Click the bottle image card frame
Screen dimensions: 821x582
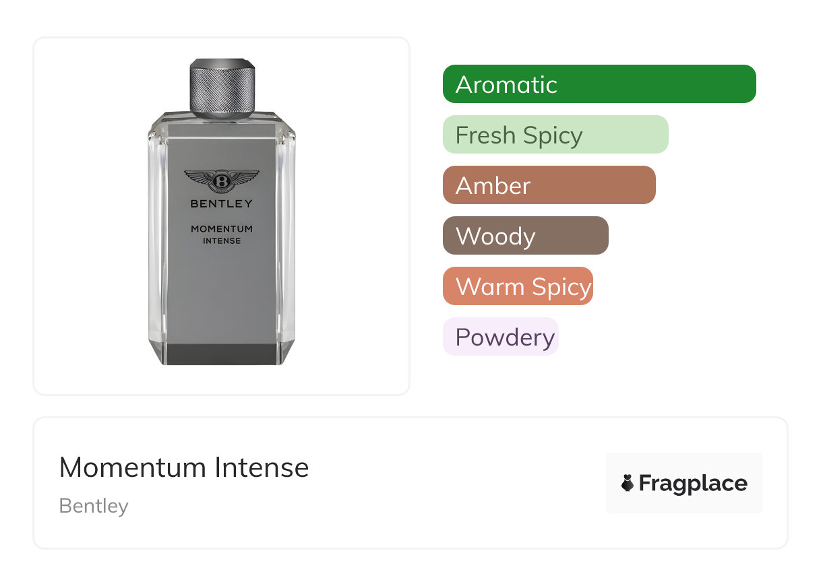222,216
